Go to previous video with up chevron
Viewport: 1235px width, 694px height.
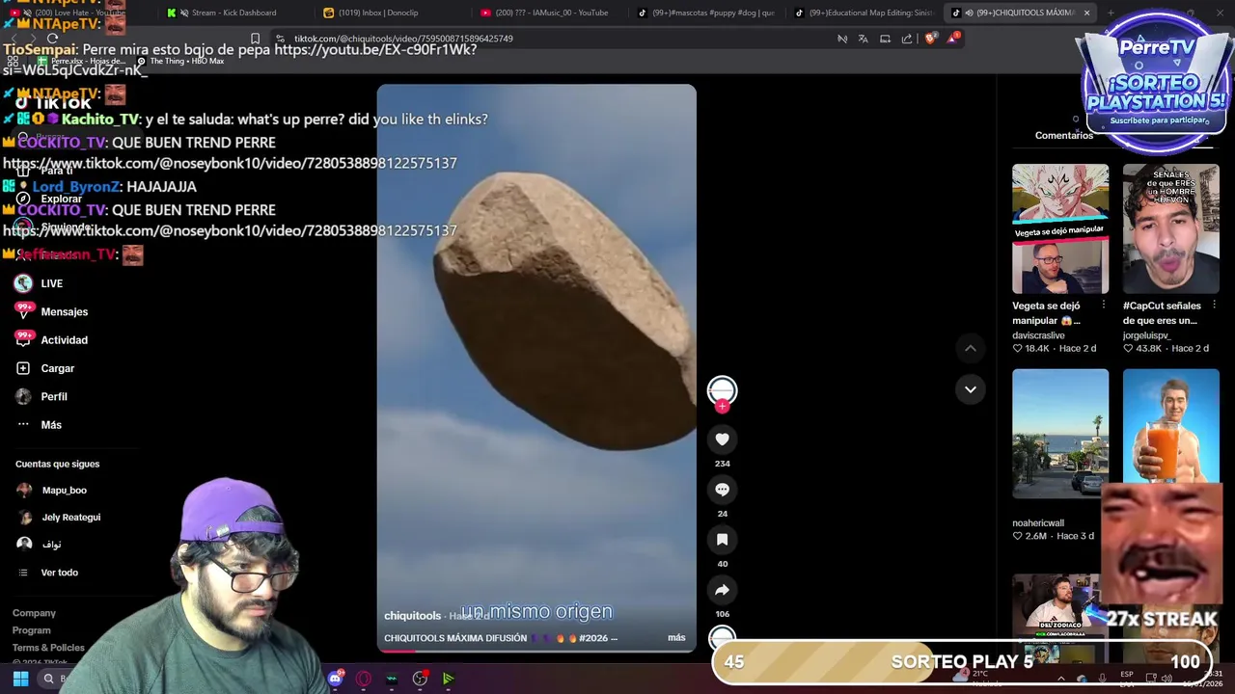(971, 348)
